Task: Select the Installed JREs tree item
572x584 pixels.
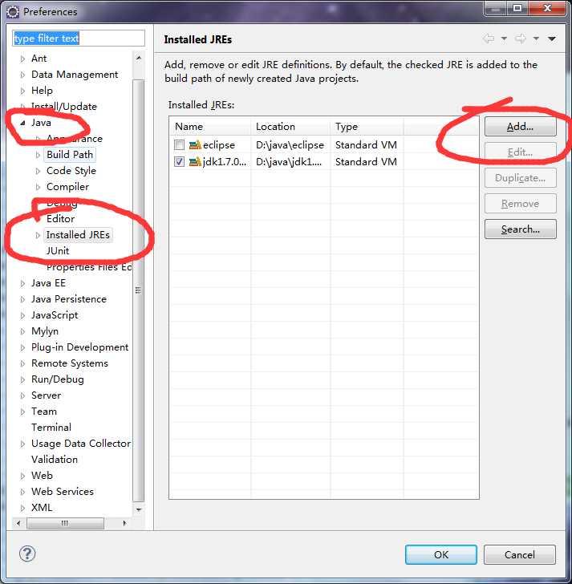Action: click(x=78, y=235)
